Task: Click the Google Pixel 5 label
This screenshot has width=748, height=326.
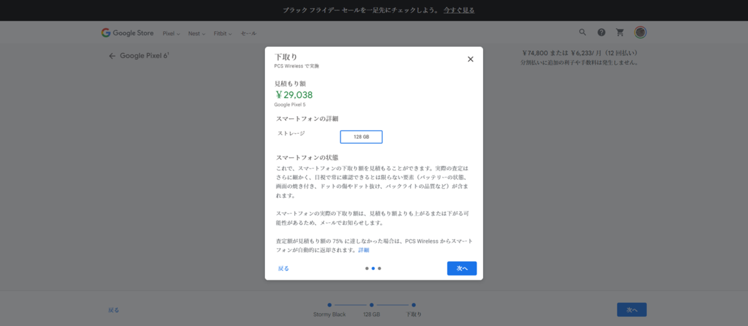Action: pyautogui.click(x=290, y=105)
